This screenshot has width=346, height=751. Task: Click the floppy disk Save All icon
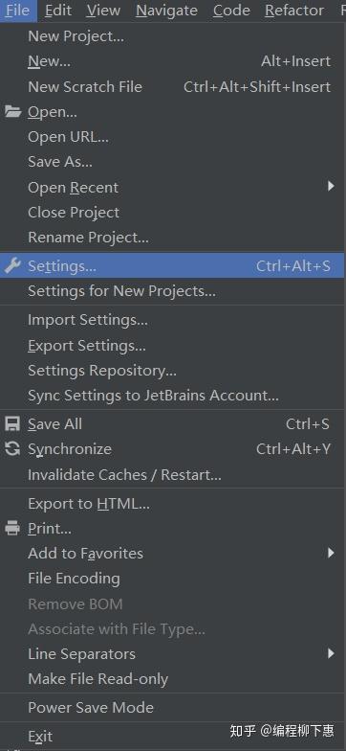(12, 423)
